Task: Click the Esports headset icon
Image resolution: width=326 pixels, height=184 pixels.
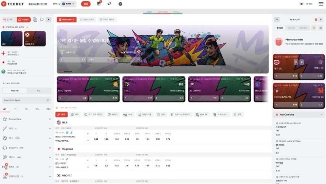Action: point(5,148)
